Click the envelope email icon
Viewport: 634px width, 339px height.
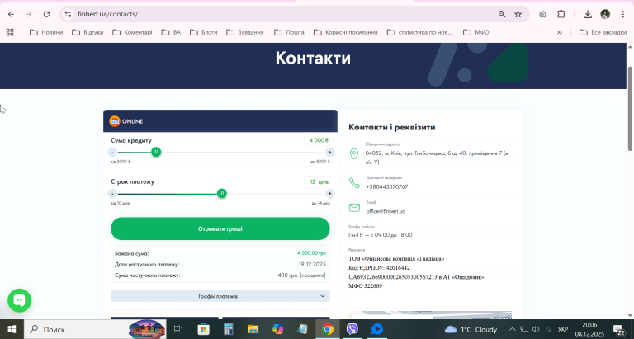coord(354,207)
